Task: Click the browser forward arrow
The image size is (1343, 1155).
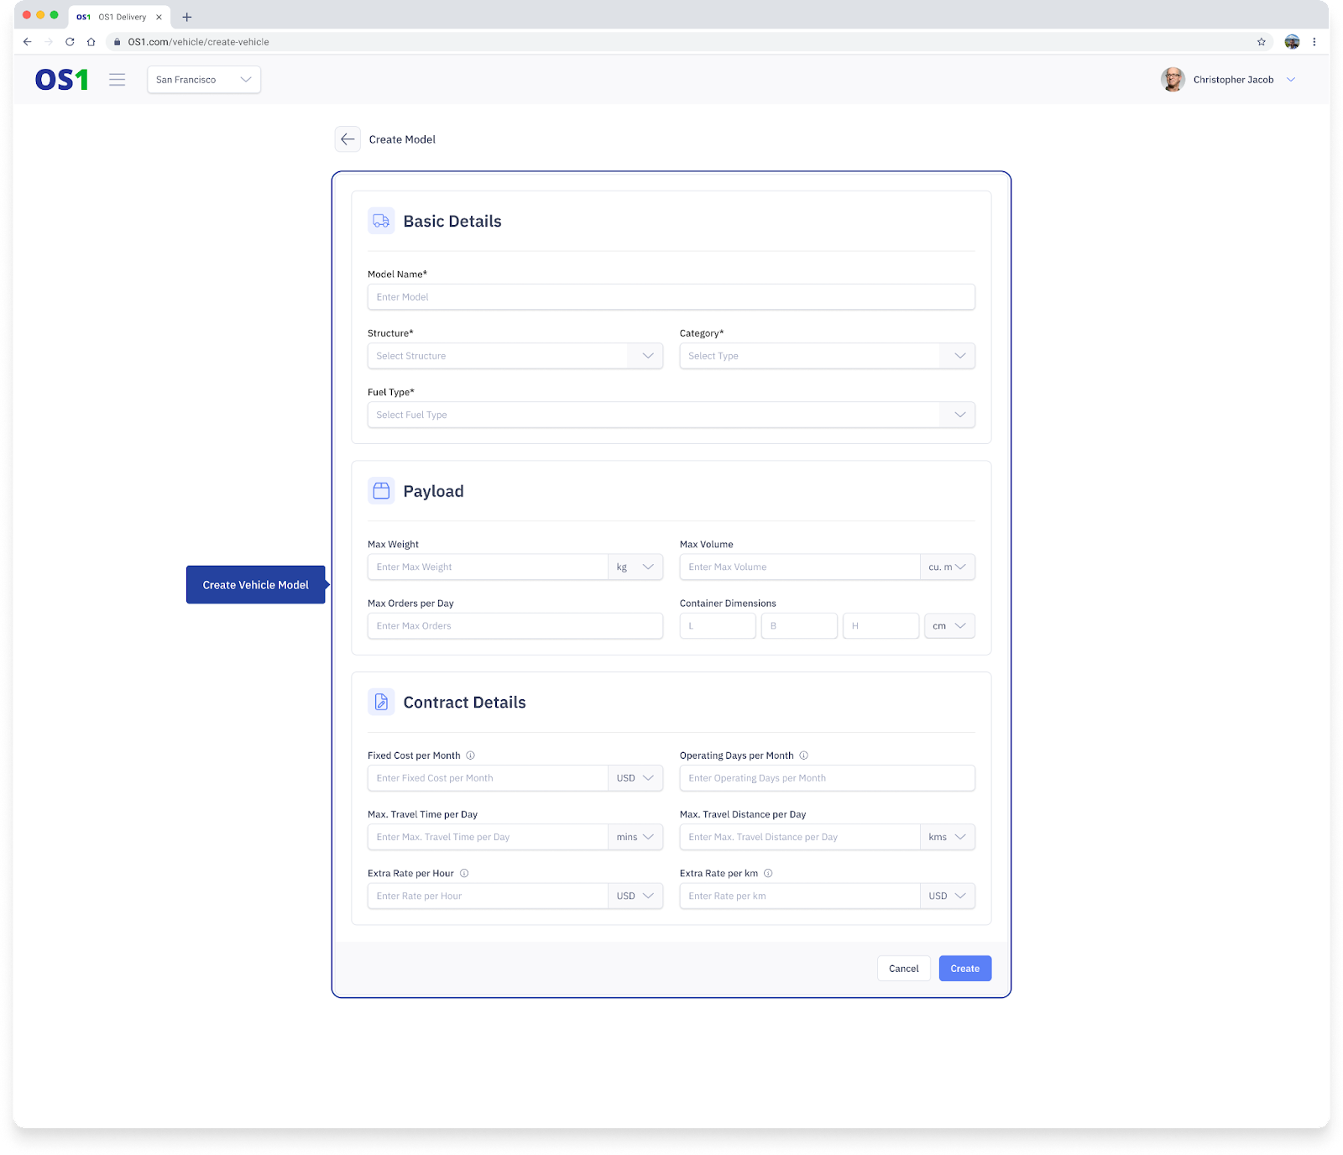Action: [x=49, y=42]
